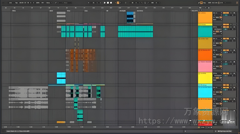The width and height of the screenshot is (240, 134).
Task: Select the BB locator marker
Action: tap(107, 11)
